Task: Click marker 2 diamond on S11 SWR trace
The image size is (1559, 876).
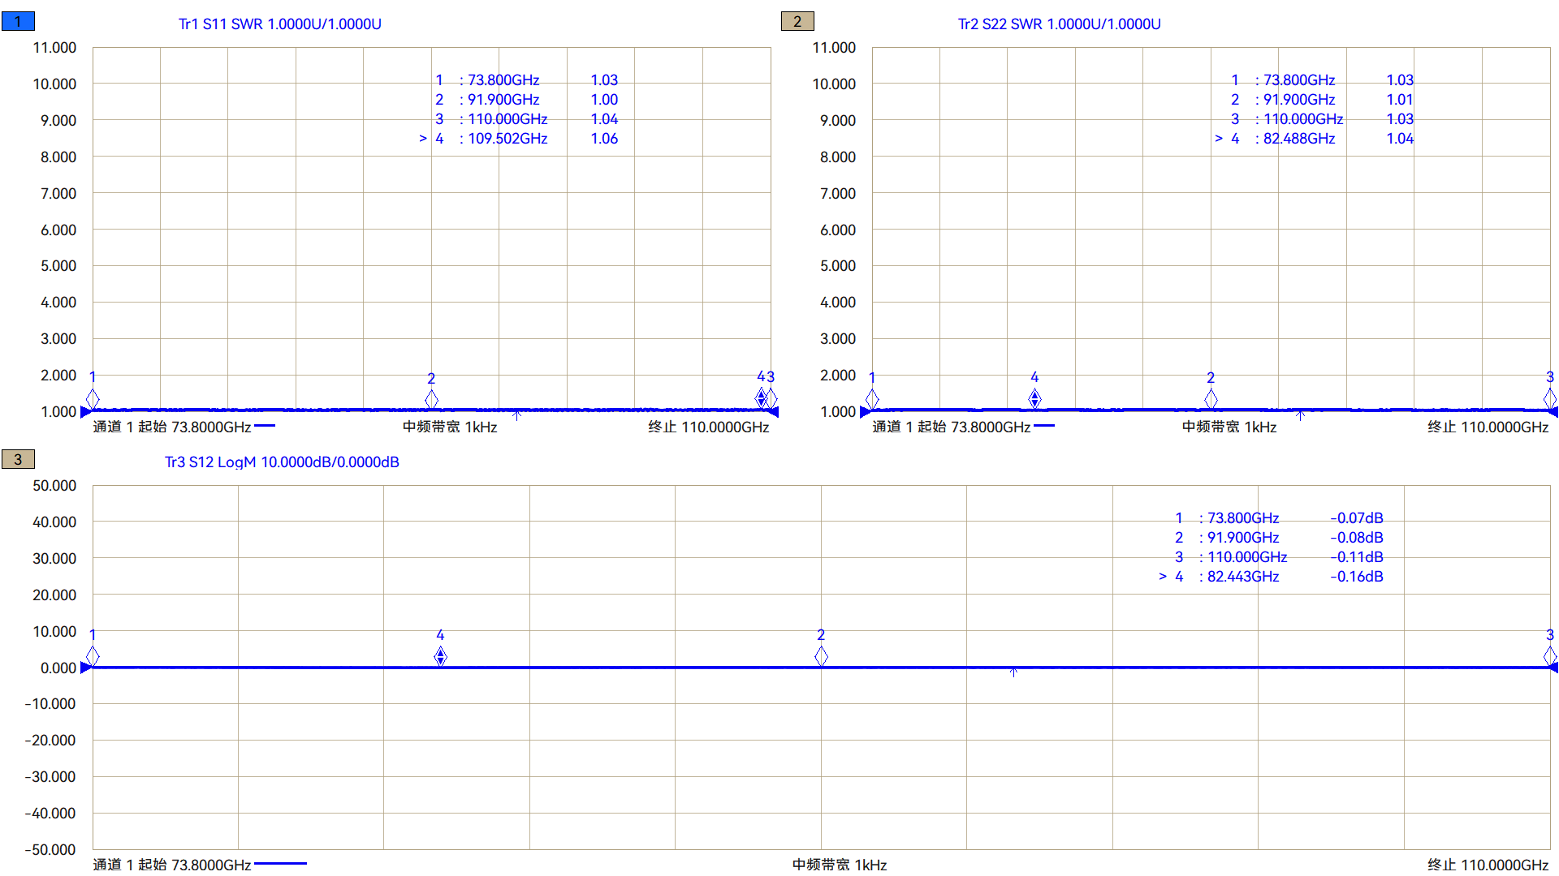Action: pos(432,398)
